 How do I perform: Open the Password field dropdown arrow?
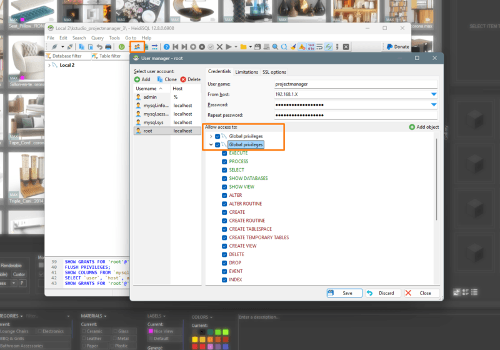(x=434, y=104)
